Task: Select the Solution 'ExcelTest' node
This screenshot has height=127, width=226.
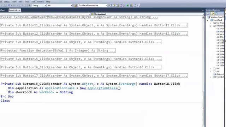Action: coord(216,17)
